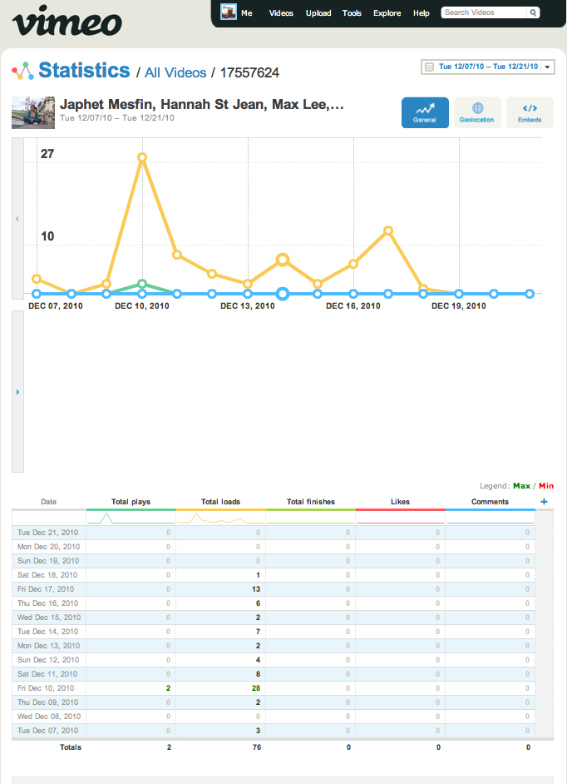Click the Min legend label
The image size is (567, 784).
point(546,486)
